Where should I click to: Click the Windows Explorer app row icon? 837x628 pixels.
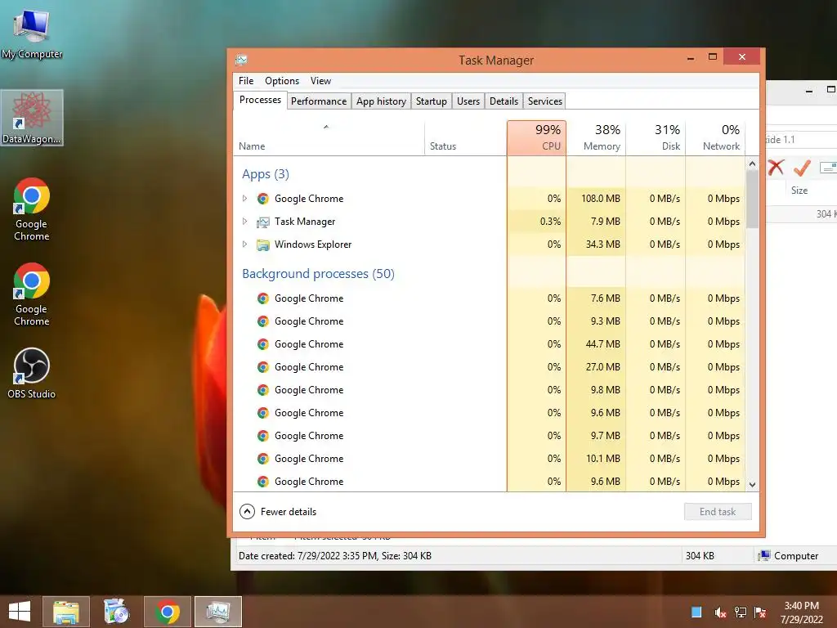(262, 244)
